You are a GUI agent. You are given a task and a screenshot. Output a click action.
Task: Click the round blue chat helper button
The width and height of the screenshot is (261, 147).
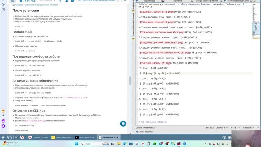(123, 124)
